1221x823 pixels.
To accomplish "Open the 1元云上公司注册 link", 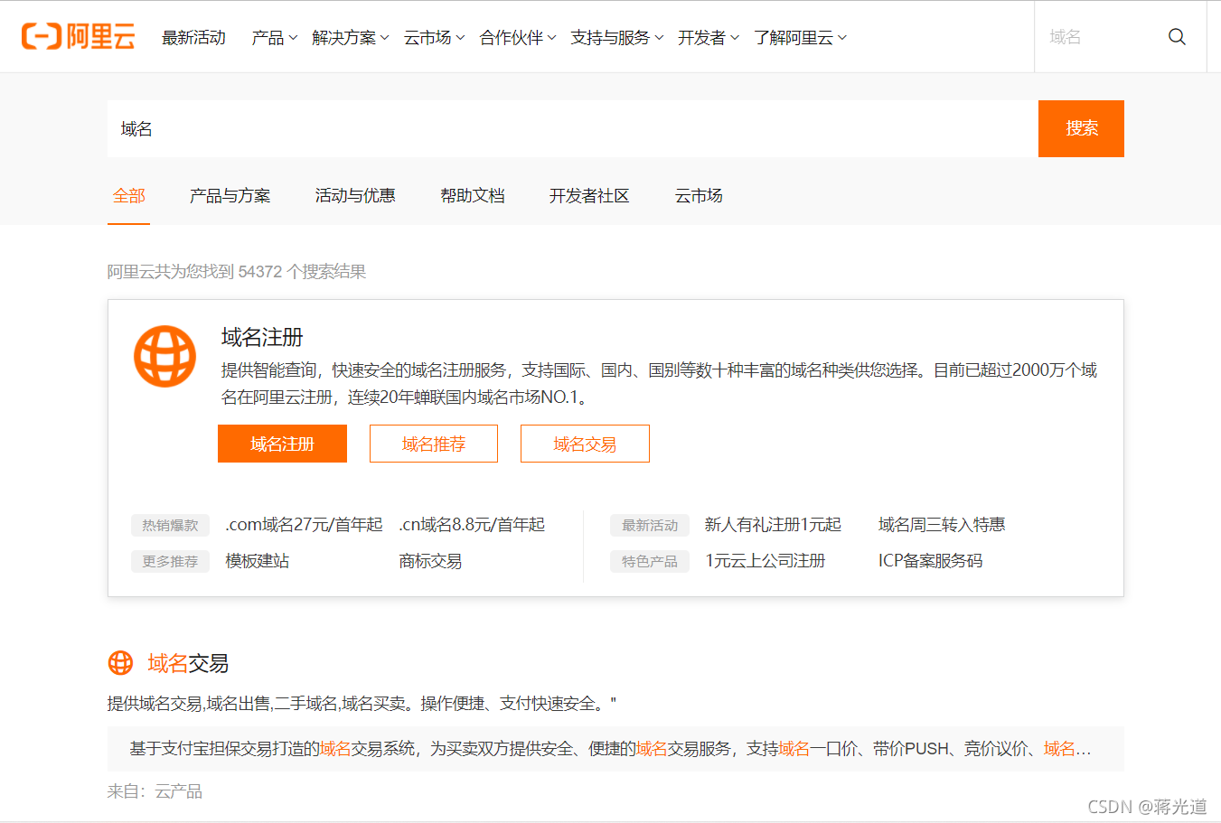I will [x=765, y=561].
